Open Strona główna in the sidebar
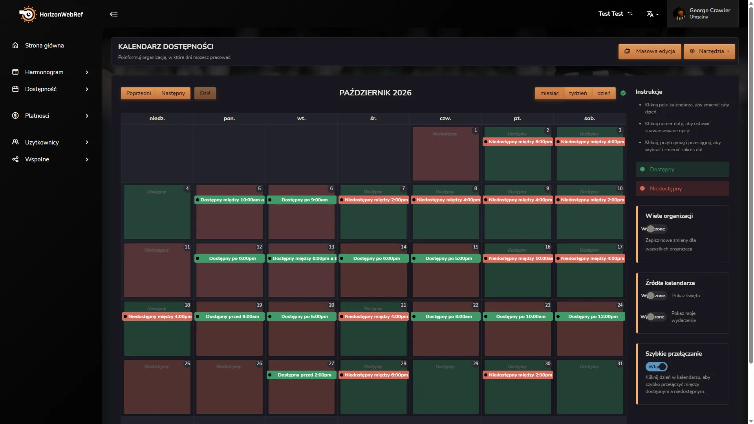The height and width of the screenshot is (424, 754). [44, 46]
